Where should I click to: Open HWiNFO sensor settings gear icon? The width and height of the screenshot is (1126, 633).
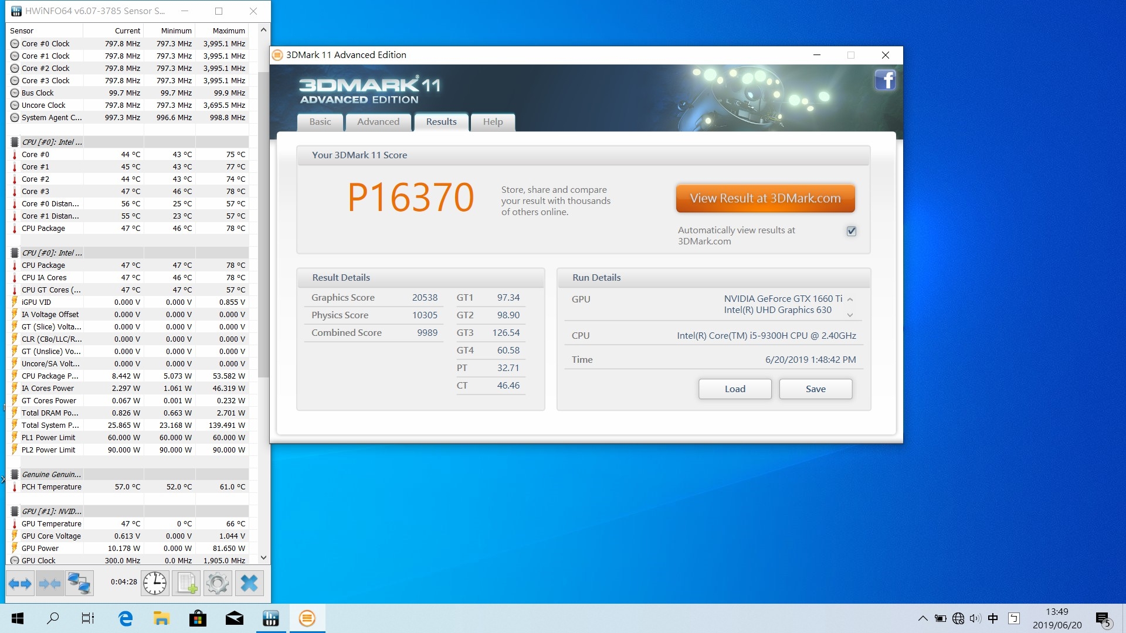coord(218,583)
